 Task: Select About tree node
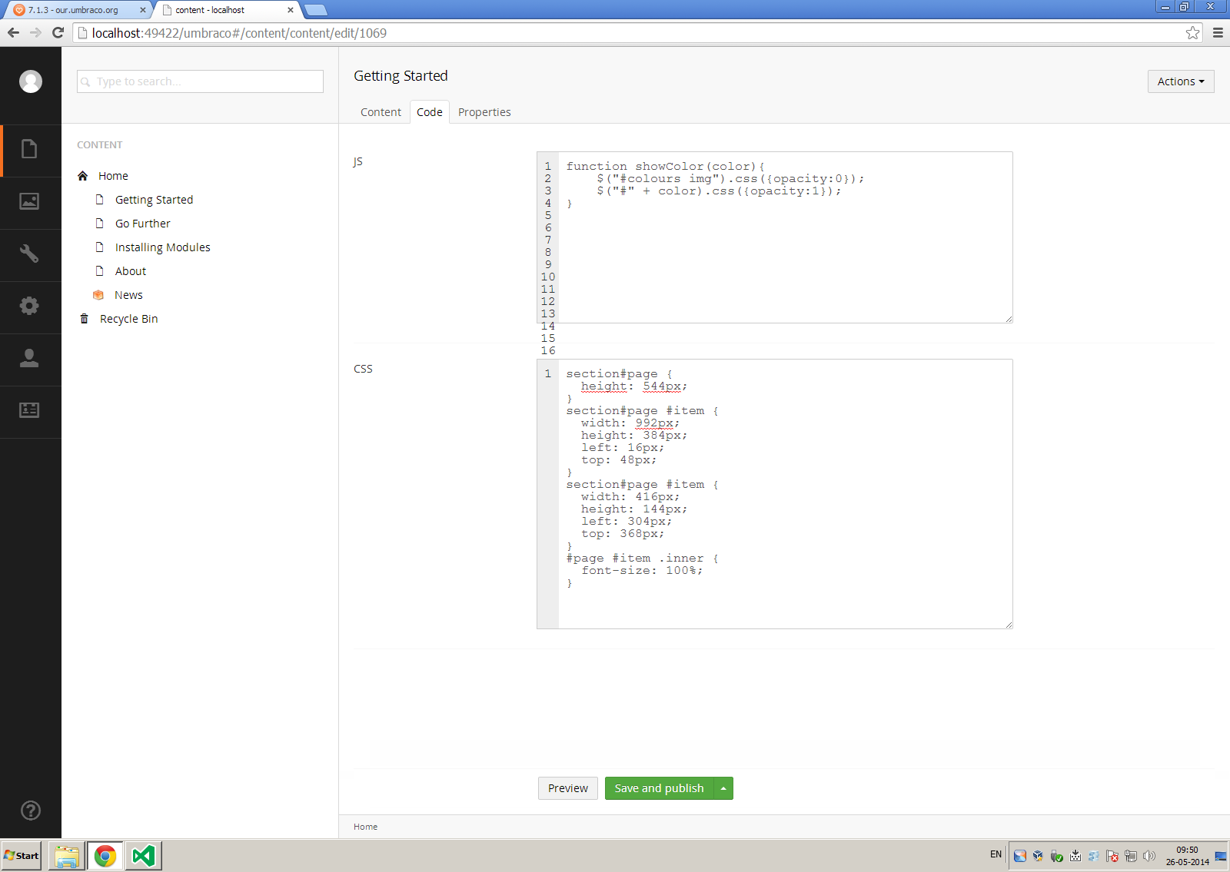(131, 271)
